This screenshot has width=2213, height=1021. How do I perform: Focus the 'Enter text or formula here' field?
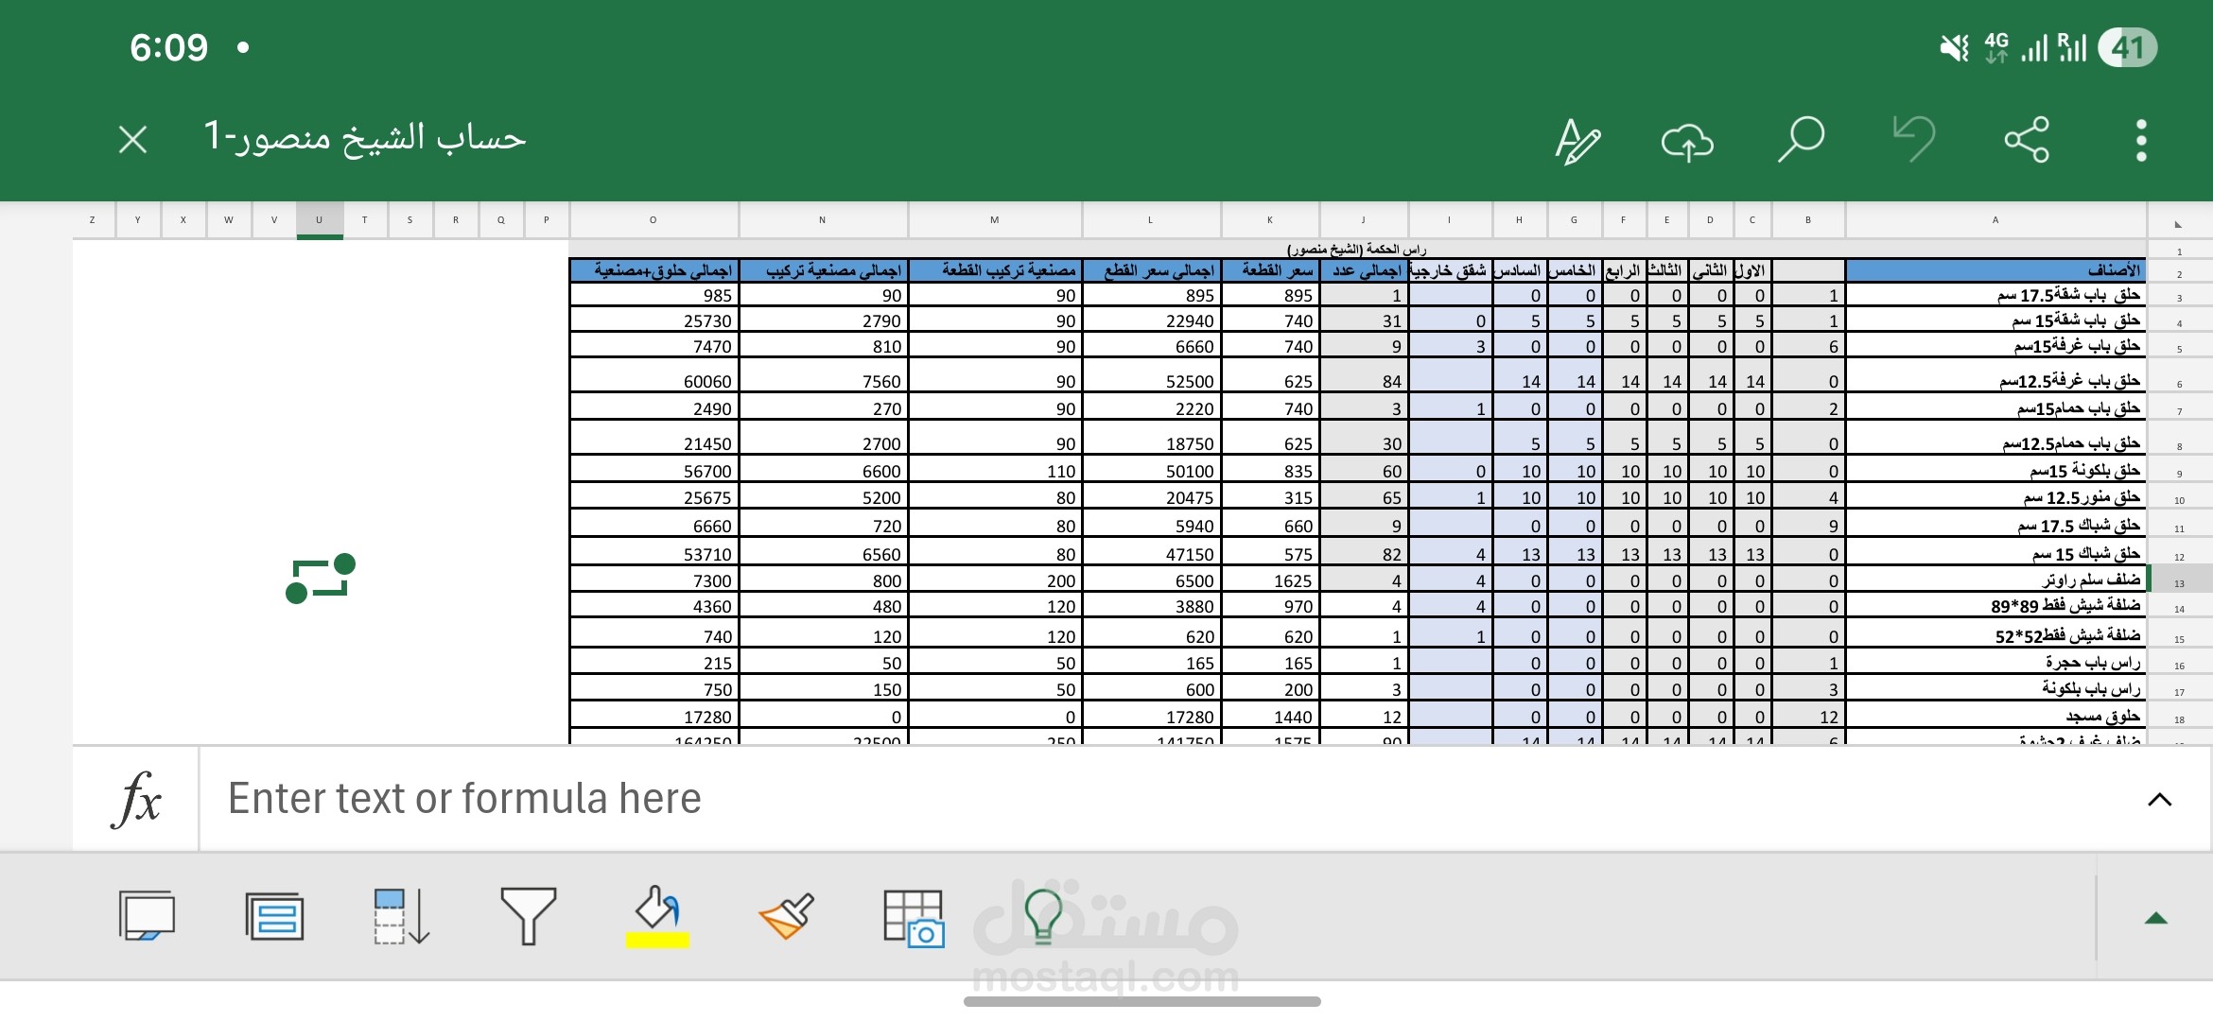coord(1135,799)
